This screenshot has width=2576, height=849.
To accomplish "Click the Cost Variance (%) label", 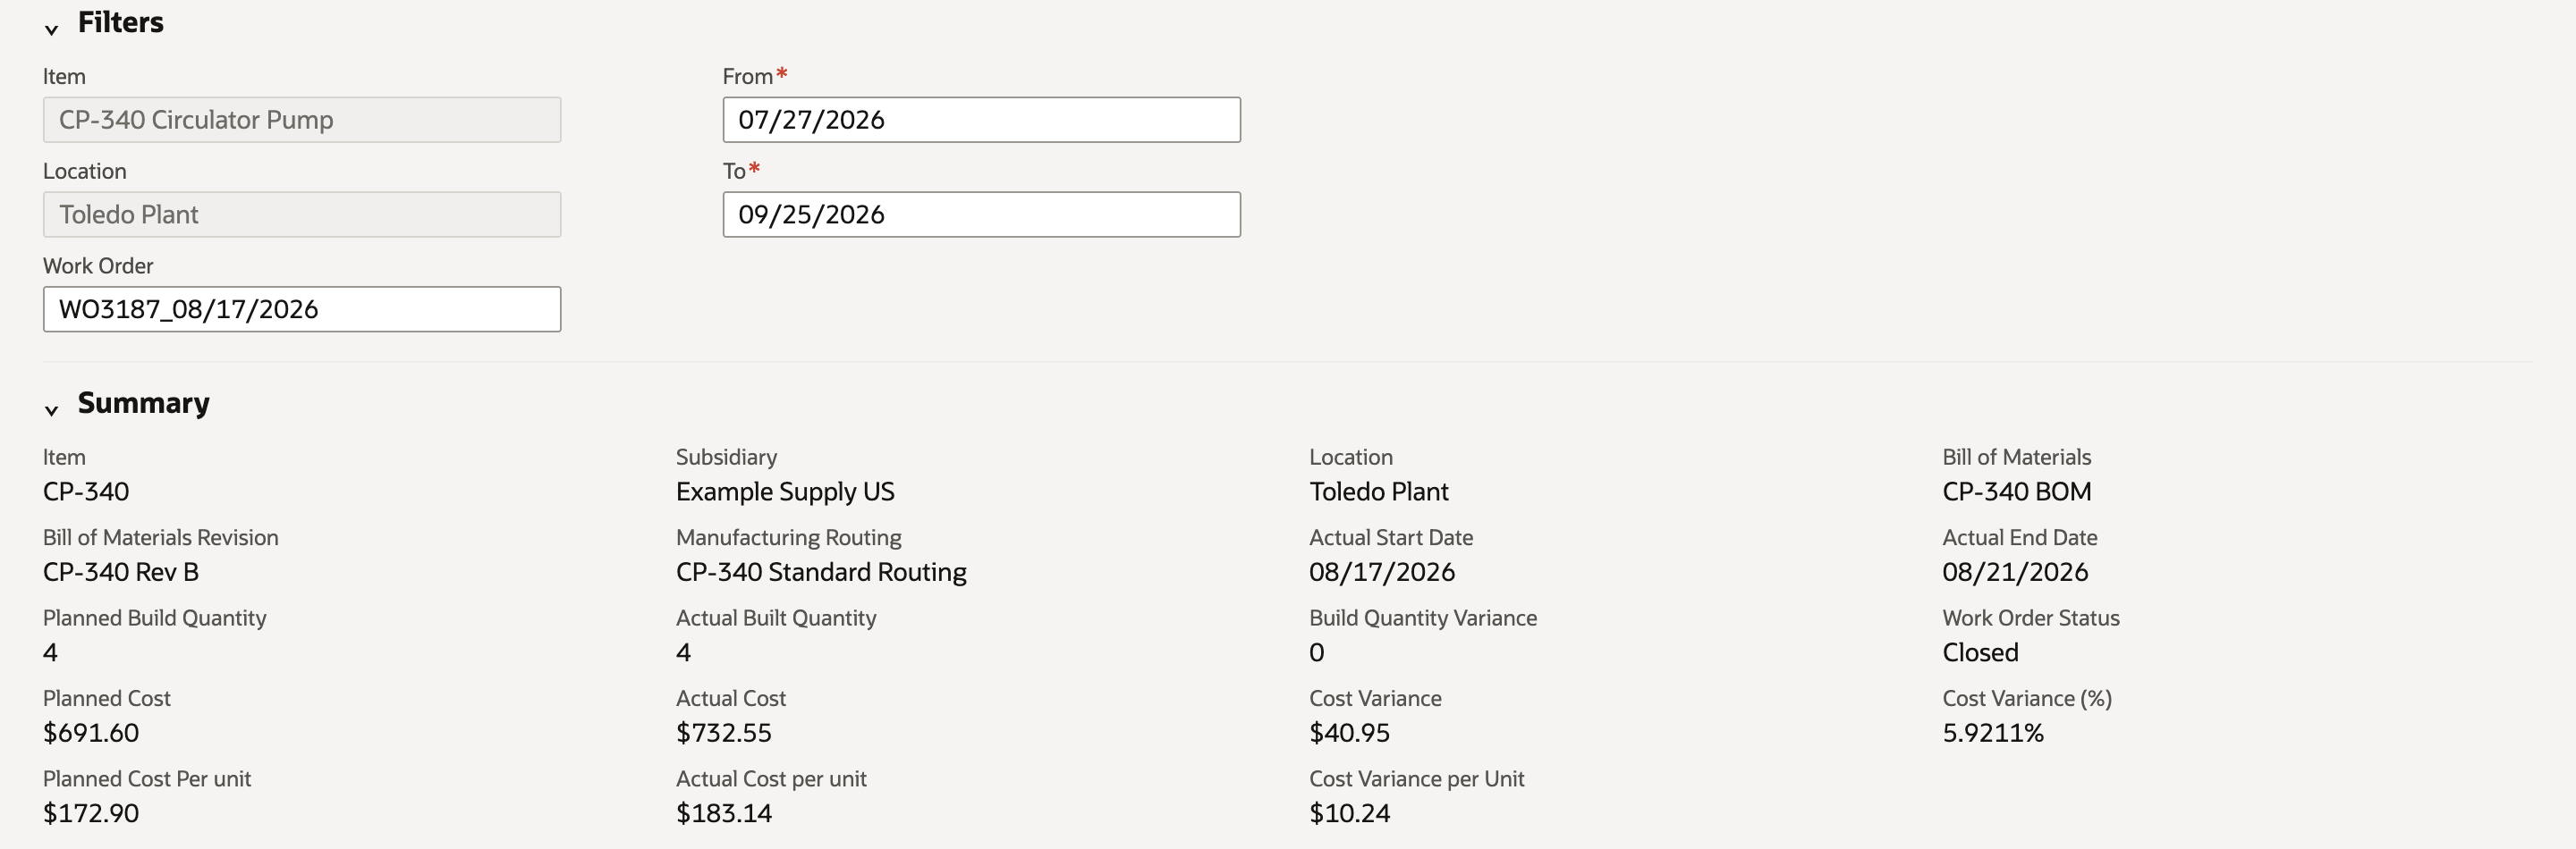I will (2027, 698).
